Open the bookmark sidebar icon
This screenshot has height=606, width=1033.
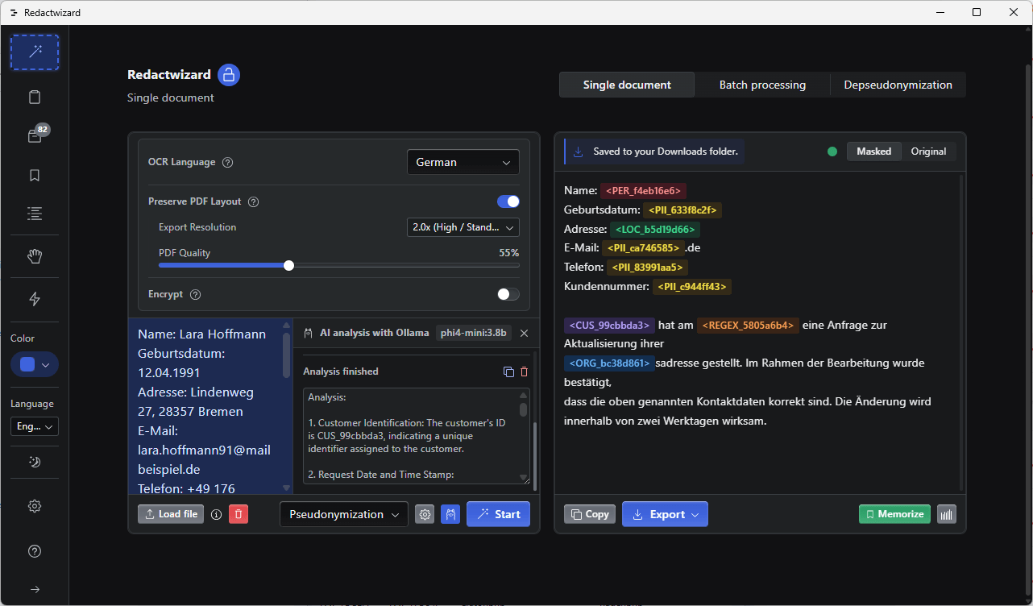click(35, 175)
